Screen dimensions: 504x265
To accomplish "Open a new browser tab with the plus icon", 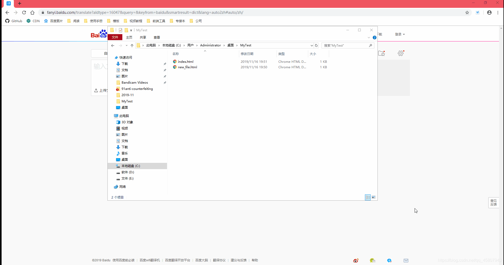I will (20, 3).
